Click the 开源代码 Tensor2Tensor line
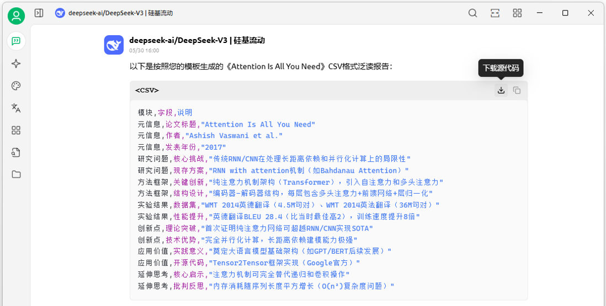606x306 pixels. (x=248, y=263)
